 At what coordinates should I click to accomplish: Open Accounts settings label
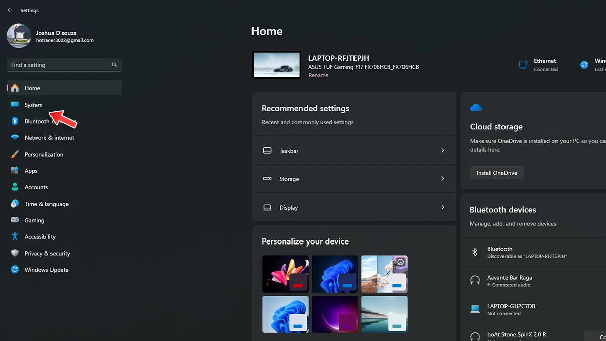(36, 187)
